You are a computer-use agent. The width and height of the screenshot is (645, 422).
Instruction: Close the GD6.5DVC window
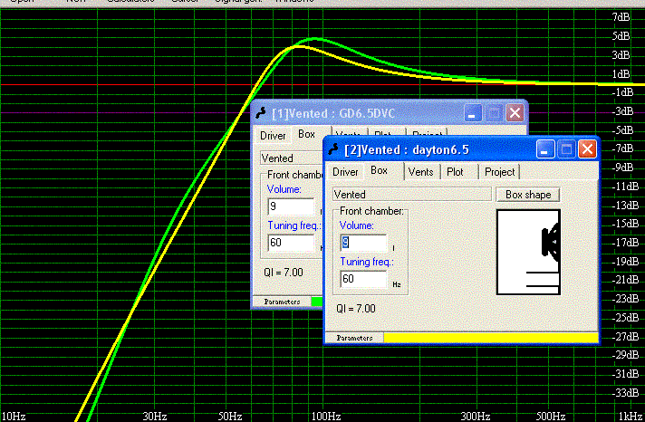[515, 113]
